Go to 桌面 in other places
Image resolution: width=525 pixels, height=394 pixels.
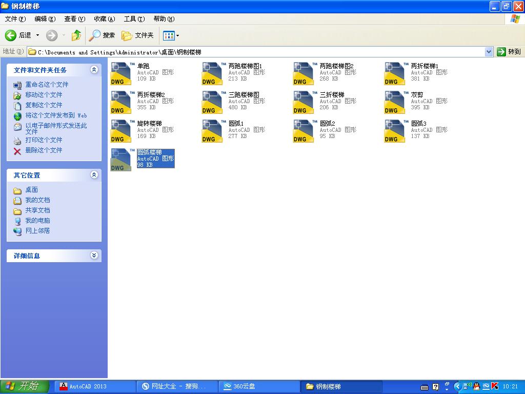click(x=32, y=190)
